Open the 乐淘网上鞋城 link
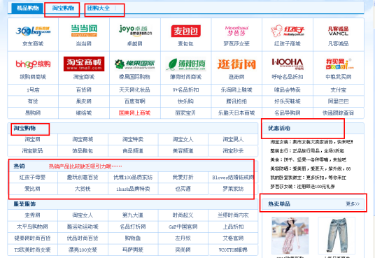Screen dimensions: 375x258 coord(236,90)
